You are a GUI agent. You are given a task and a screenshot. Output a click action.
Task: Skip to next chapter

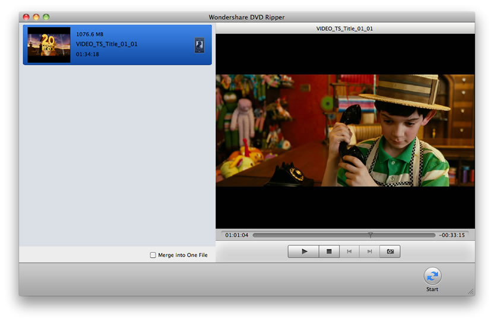pos(369,251)
